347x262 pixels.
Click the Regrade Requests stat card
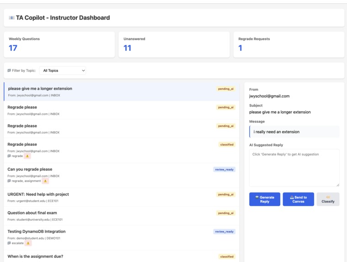(289, 44)
